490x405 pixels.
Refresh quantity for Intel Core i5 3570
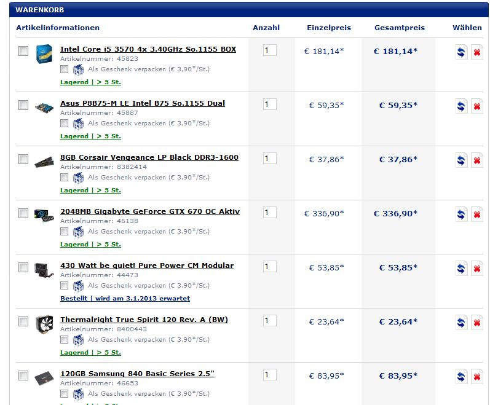(x=461, y=52)
